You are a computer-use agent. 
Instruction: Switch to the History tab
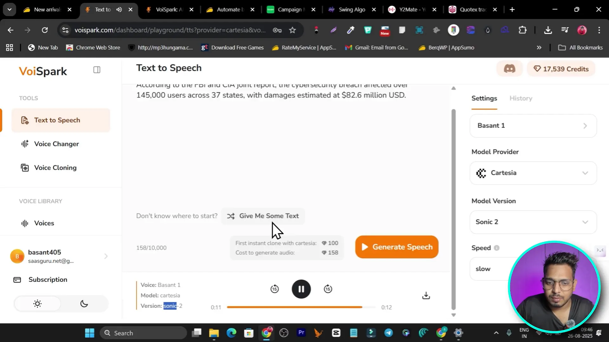(521, 98)
